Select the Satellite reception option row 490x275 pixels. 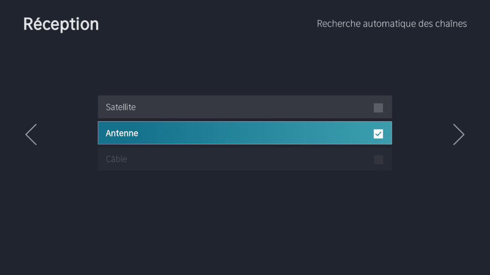pos(245,107)
